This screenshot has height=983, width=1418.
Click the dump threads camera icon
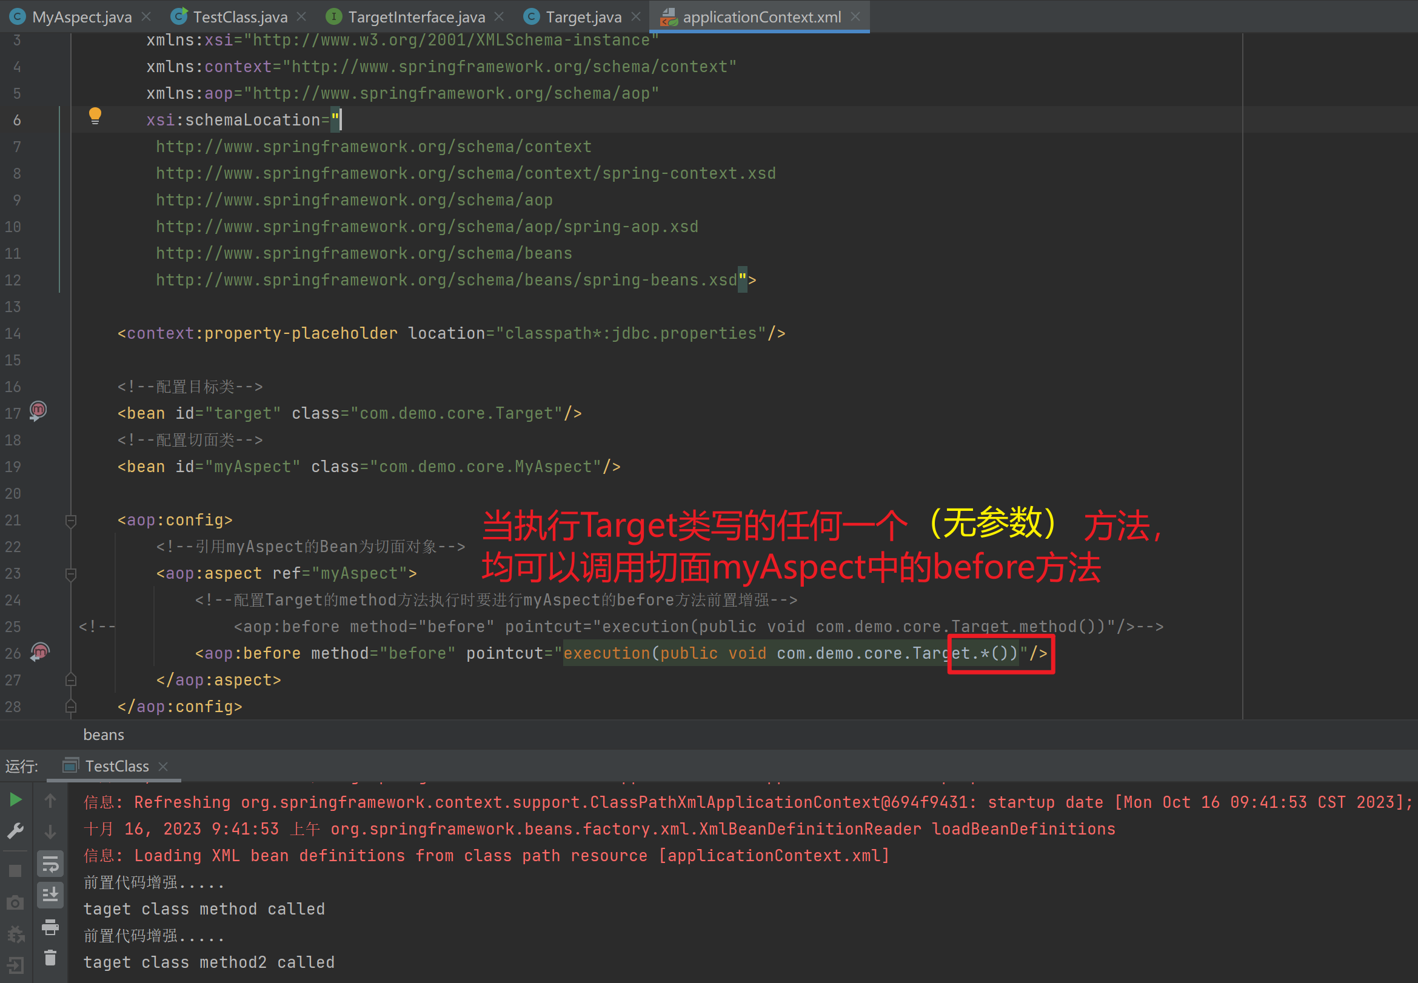point(16,903)
